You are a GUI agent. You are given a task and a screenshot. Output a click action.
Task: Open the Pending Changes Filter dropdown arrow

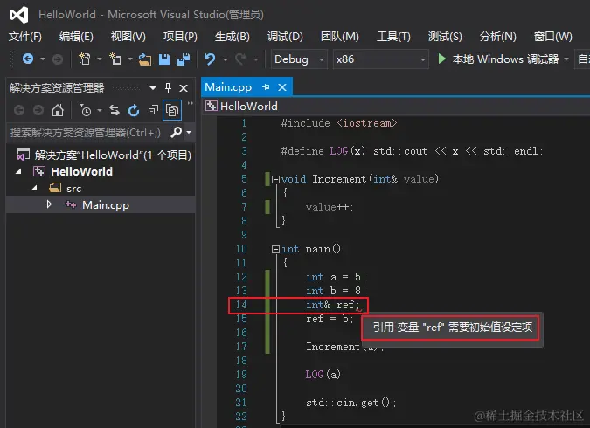(x=100, y=111)
